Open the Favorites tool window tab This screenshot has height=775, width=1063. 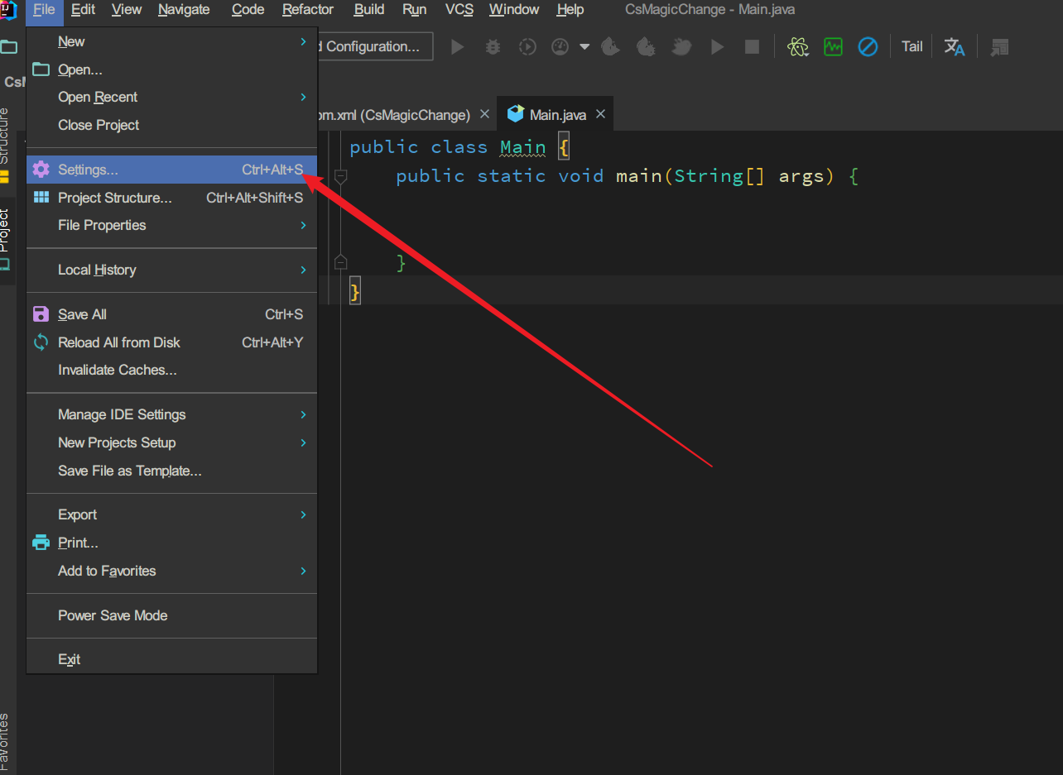(5, 742)
